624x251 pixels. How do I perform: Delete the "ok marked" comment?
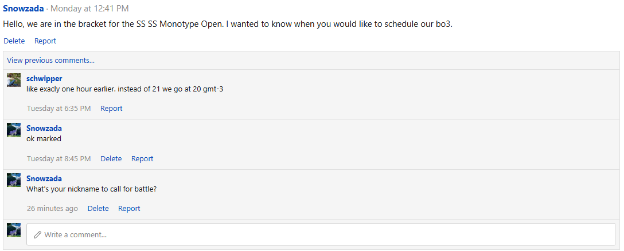click(x=111, y=159)
